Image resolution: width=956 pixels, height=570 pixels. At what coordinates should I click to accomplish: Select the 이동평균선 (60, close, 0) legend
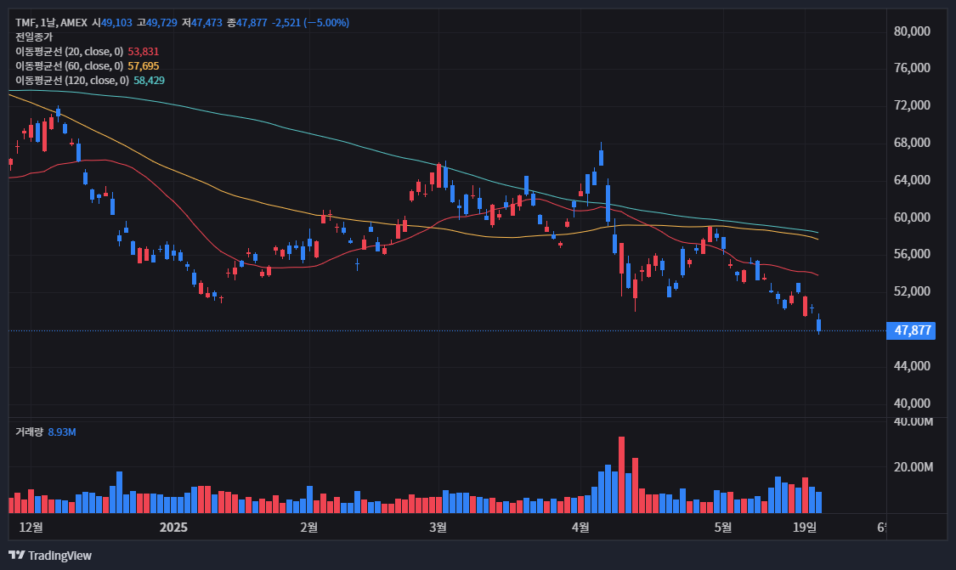pos(69,66)
